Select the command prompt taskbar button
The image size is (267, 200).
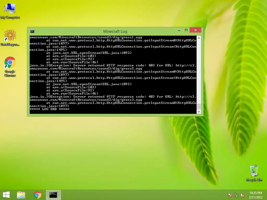click(53, 195)
